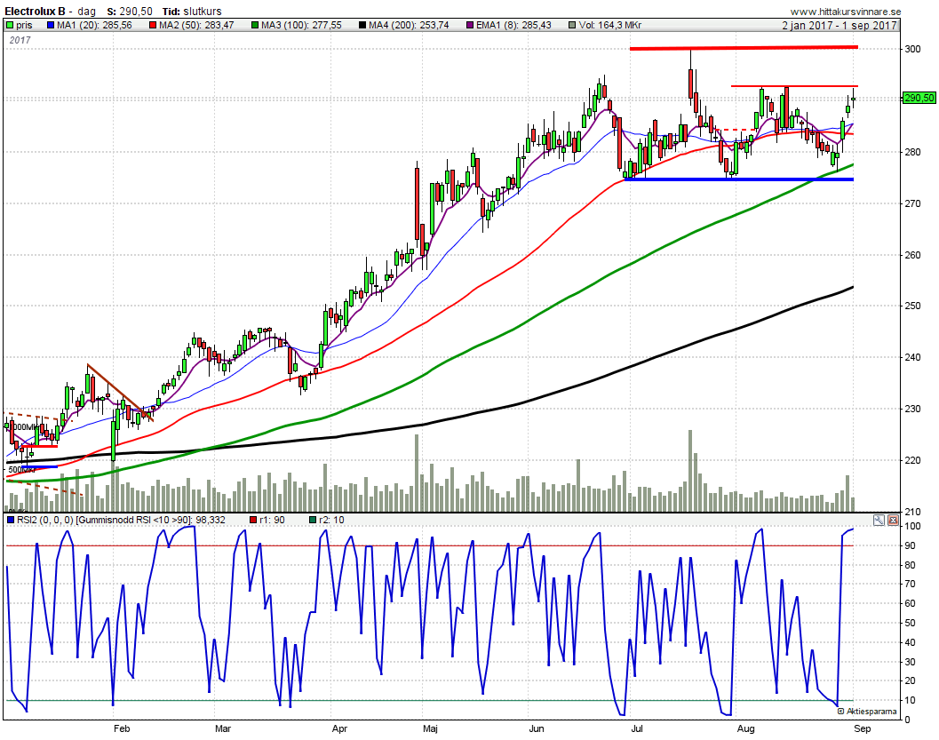Image resolution: width=939 pixels, height=740 pixels.
Task: Click the 'r2: 10' legend text
Action: tap(331, 520)
